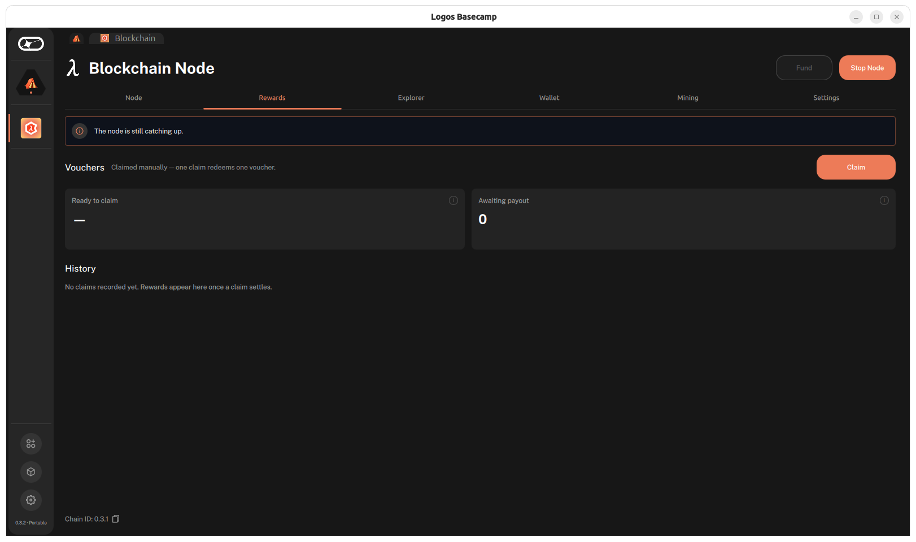Click the 'Chain ID: 0.3.1' text
The height and width of the screenshot is (542, 916).
click(86, 519)
